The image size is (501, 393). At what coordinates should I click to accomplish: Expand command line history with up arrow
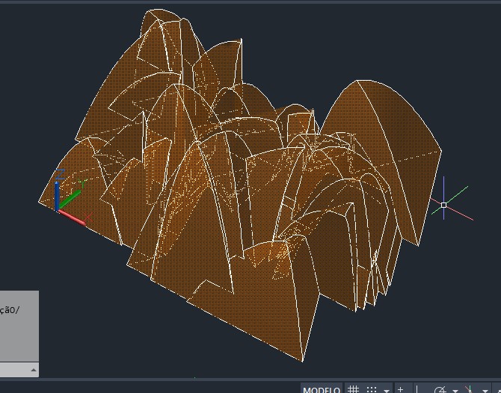coord(34,370)
